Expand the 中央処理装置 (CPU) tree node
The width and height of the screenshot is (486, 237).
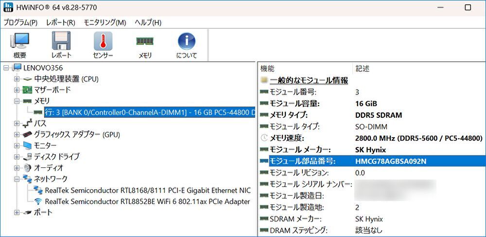tap(17, 79)
